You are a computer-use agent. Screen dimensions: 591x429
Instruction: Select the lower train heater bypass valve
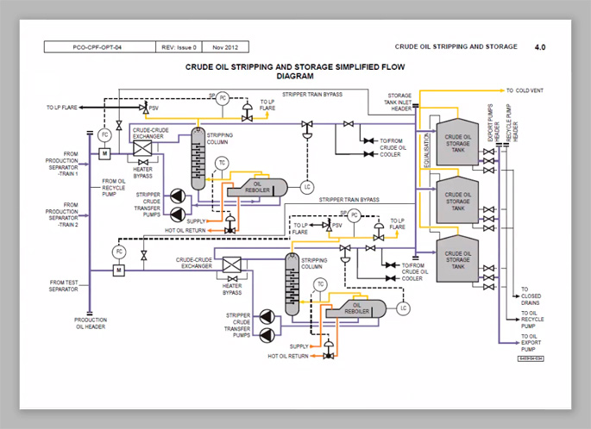pos(231,282)
